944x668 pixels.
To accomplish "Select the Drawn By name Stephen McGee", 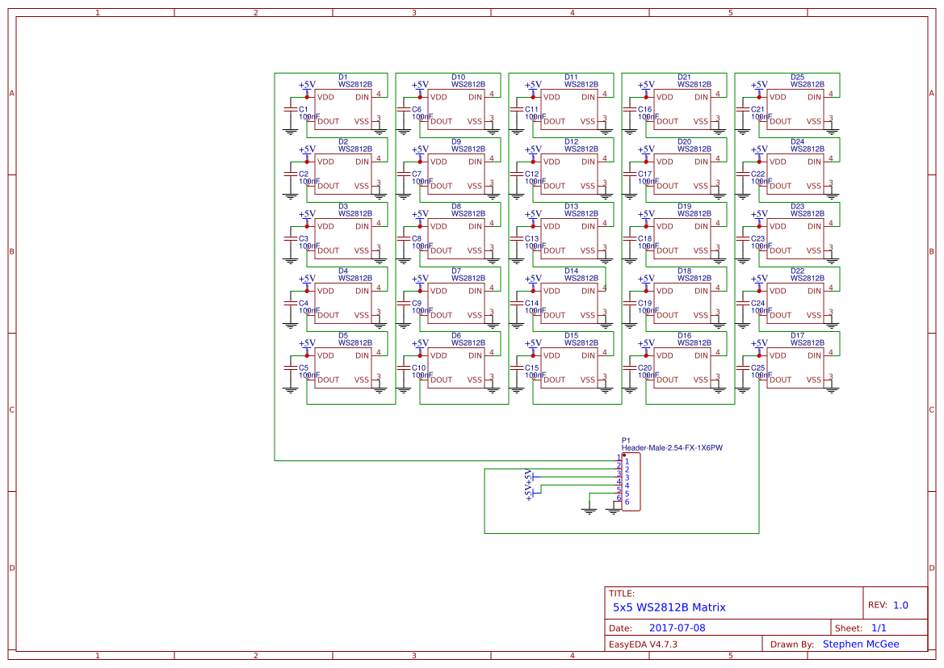I will click(x=860, y=644).
